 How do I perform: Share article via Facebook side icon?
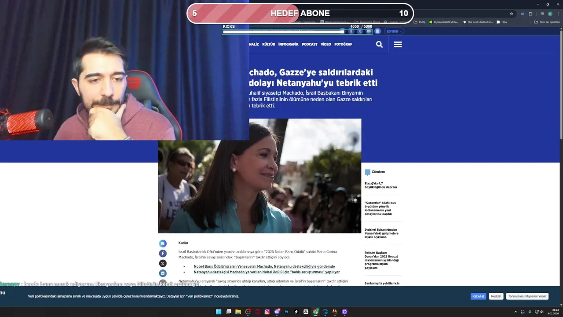[x=163, y=254]
